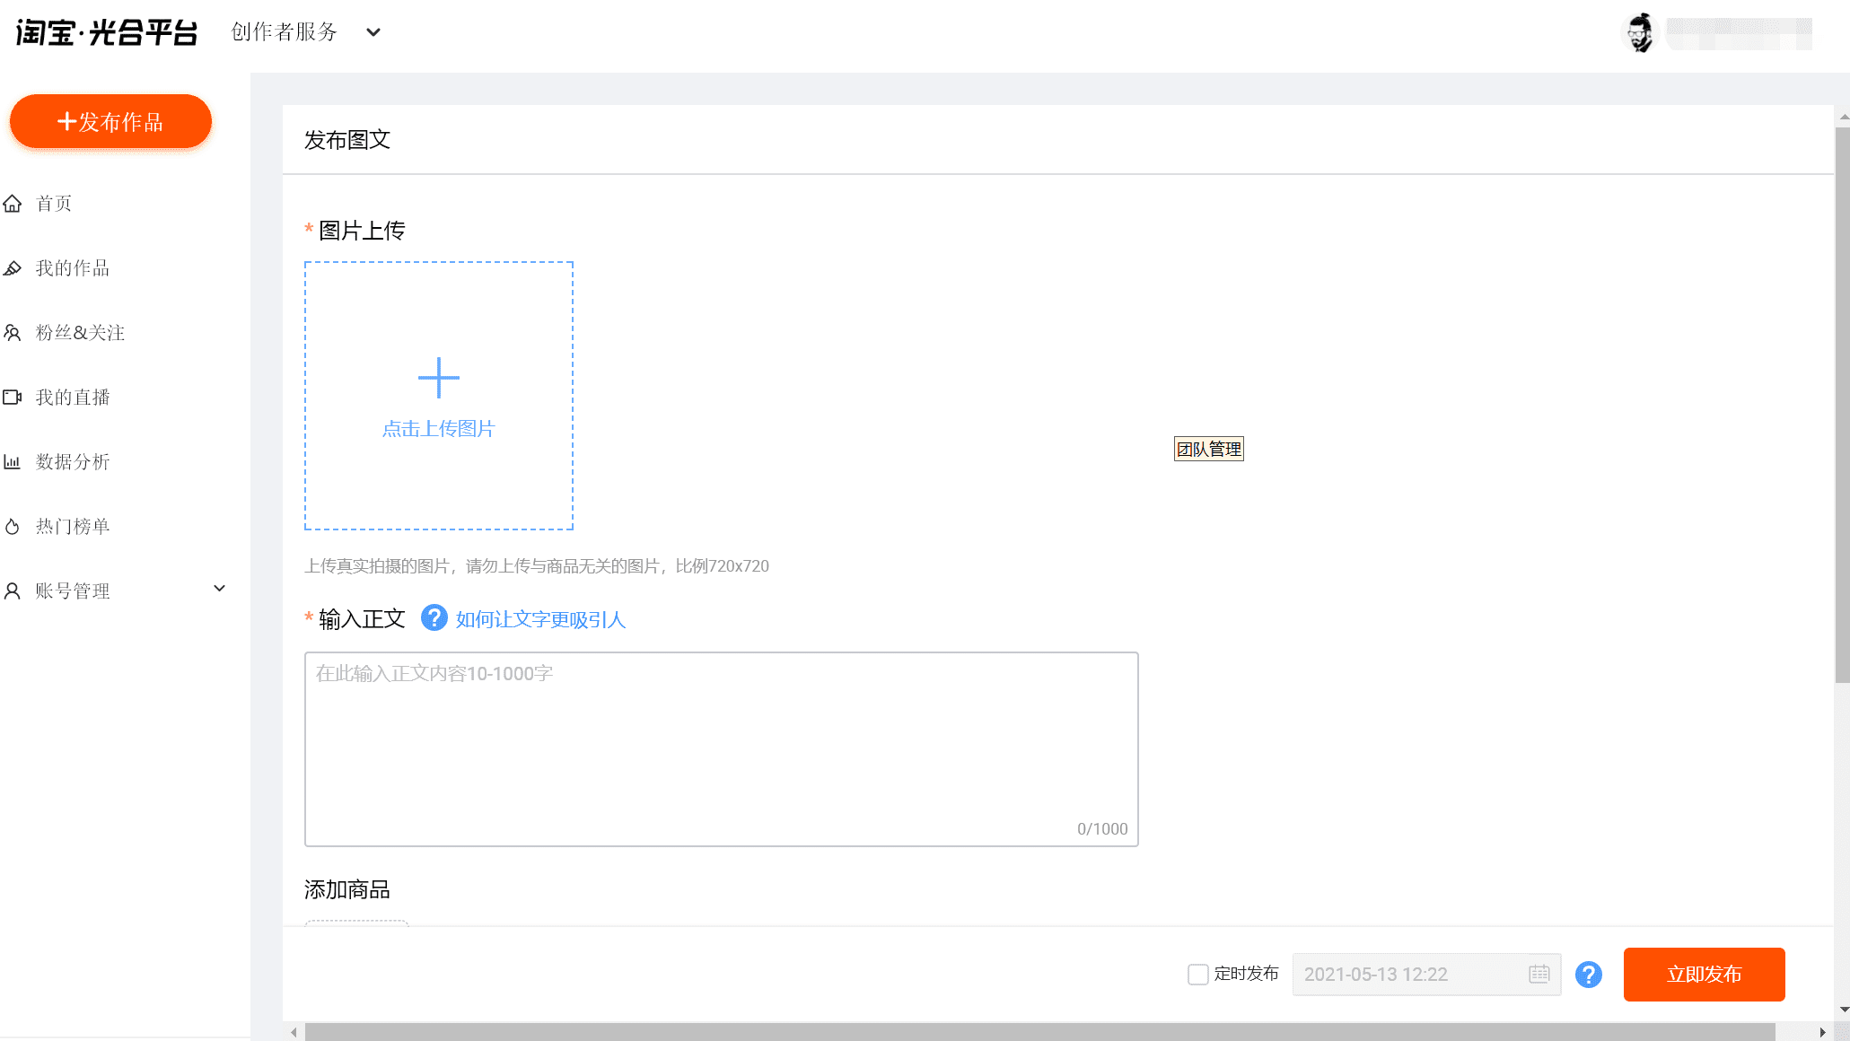
Task: Click the 淘宝·光合平台 logo
Action: [x=107, y=32]
